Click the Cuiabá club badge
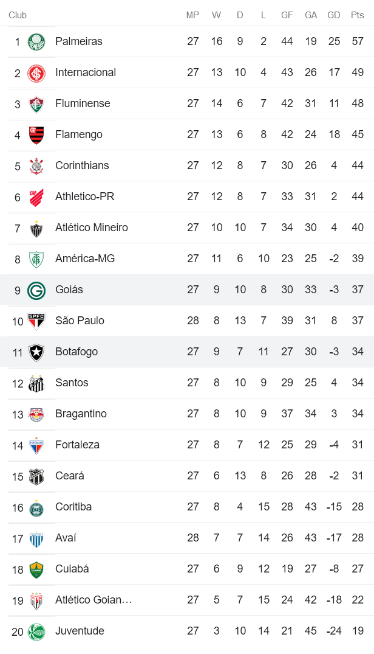This screenshot has height=654, width=374. (36, 569)
